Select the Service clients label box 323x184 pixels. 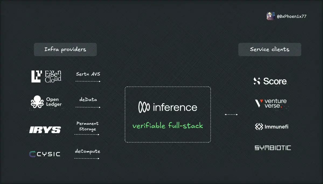(x=270, y=49)
